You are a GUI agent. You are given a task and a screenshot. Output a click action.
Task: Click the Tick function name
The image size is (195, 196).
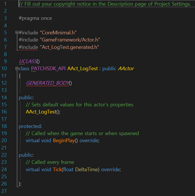point(57,170)
